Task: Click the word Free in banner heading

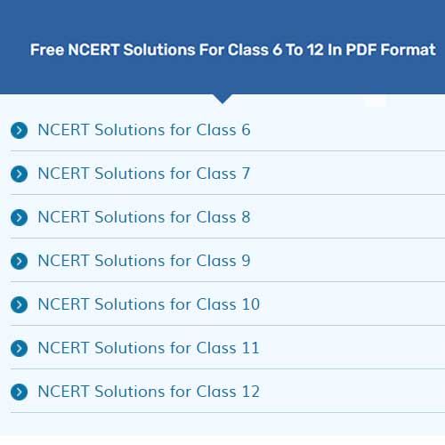Action: coord(47,50)
